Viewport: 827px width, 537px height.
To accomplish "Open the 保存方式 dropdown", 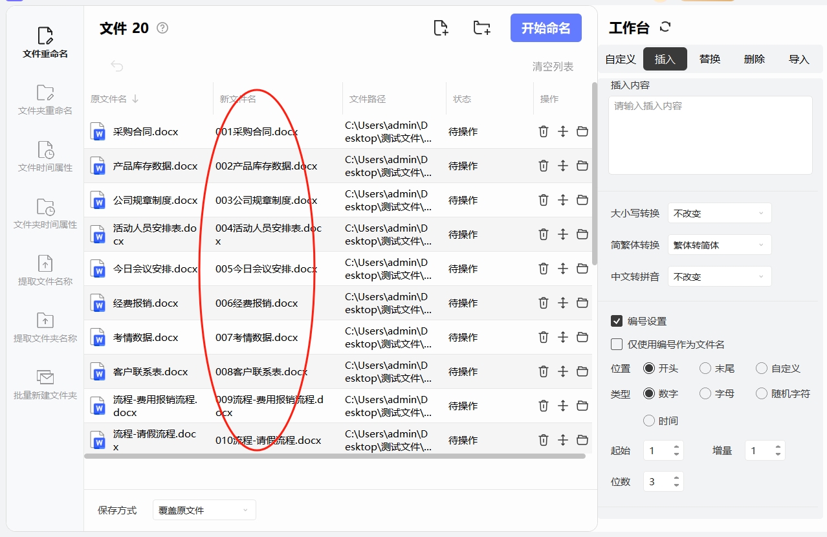I will click(204, 510).
